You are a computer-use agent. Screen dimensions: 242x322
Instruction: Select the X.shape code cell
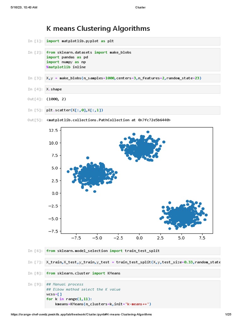coord(133,89)
